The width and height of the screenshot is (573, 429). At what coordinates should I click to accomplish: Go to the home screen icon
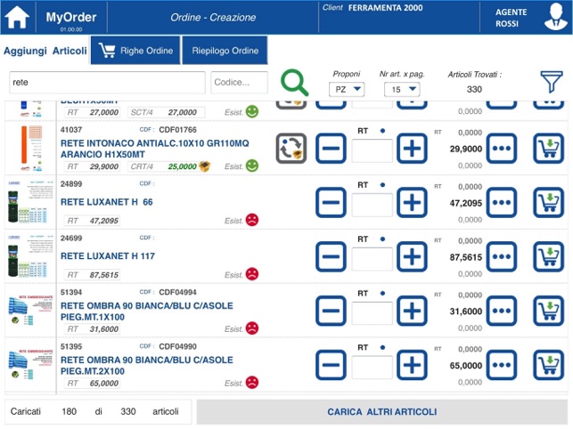pyautogui.click(x=17, y=17)
